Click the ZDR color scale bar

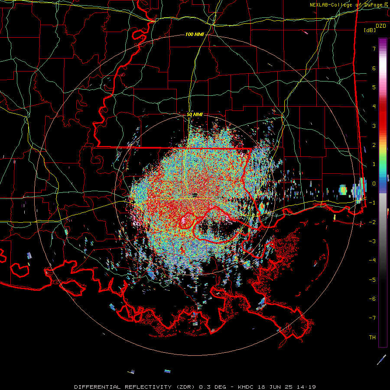point(383,192)
